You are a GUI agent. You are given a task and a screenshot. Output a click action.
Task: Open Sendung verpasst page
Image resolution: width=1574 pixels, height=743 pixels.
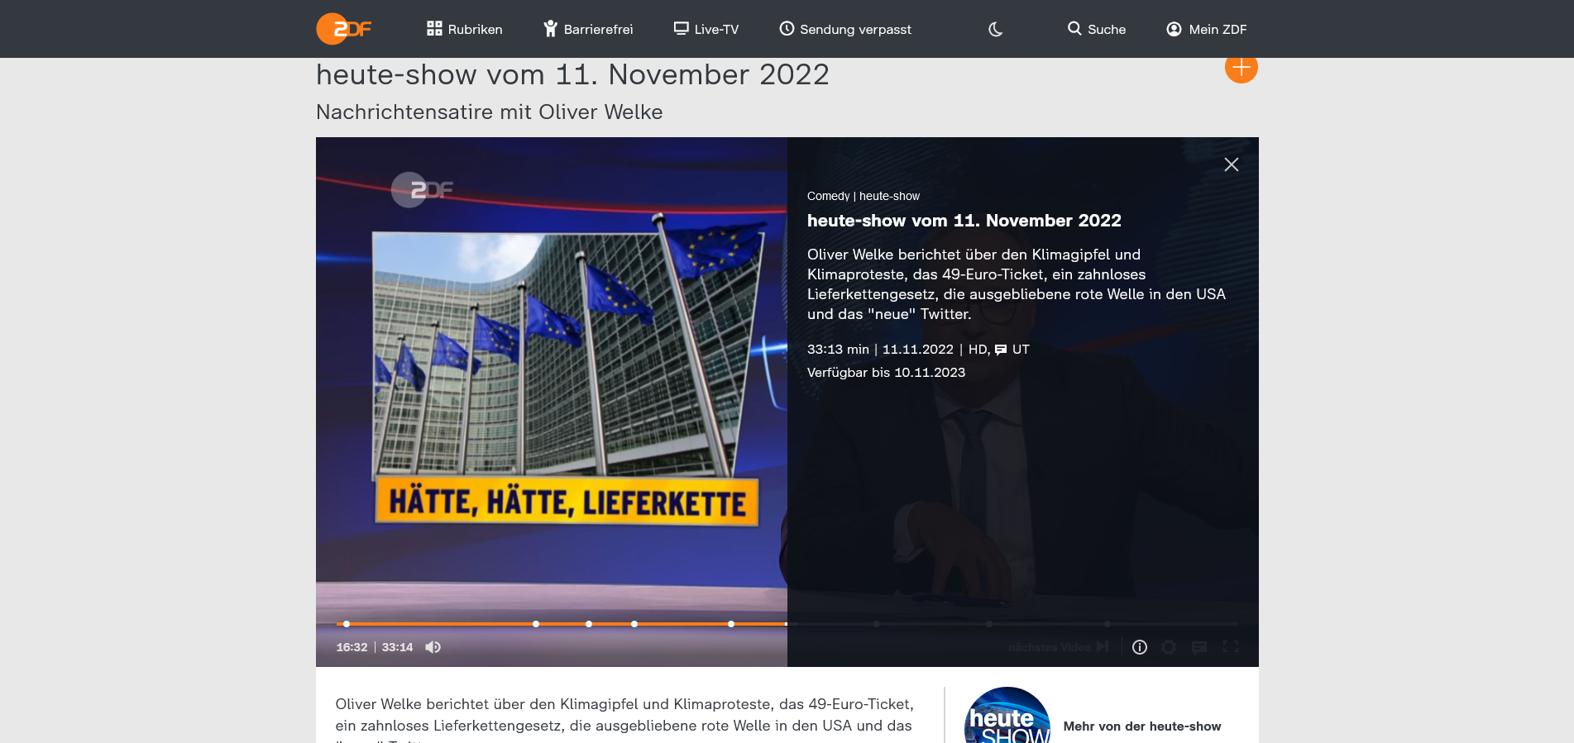(844, 29)
